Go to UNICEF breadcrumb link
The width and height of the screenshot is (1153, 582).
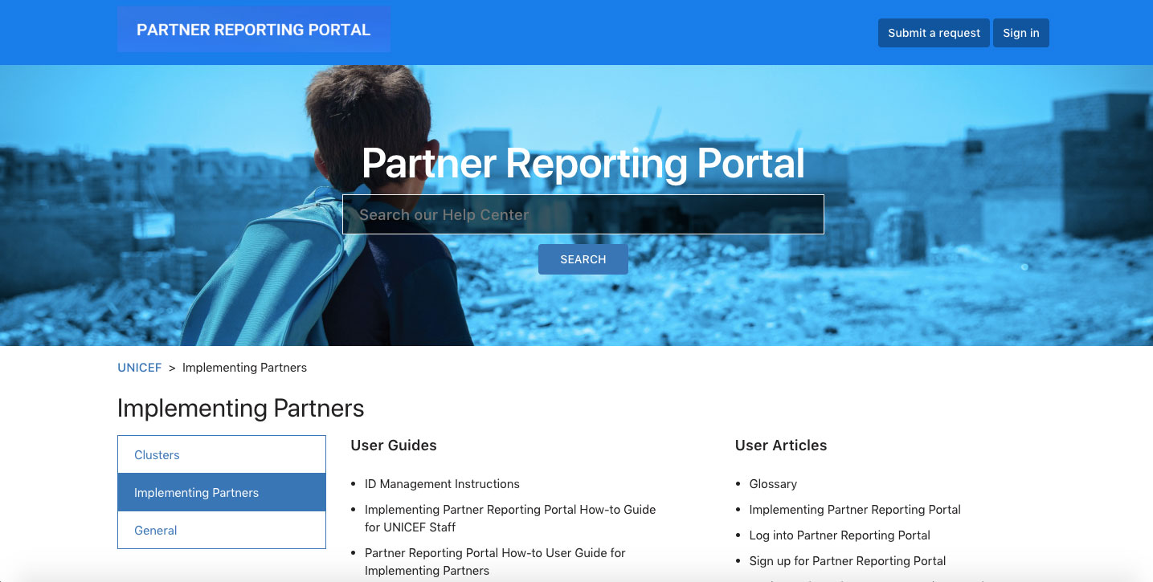point(140,368)
